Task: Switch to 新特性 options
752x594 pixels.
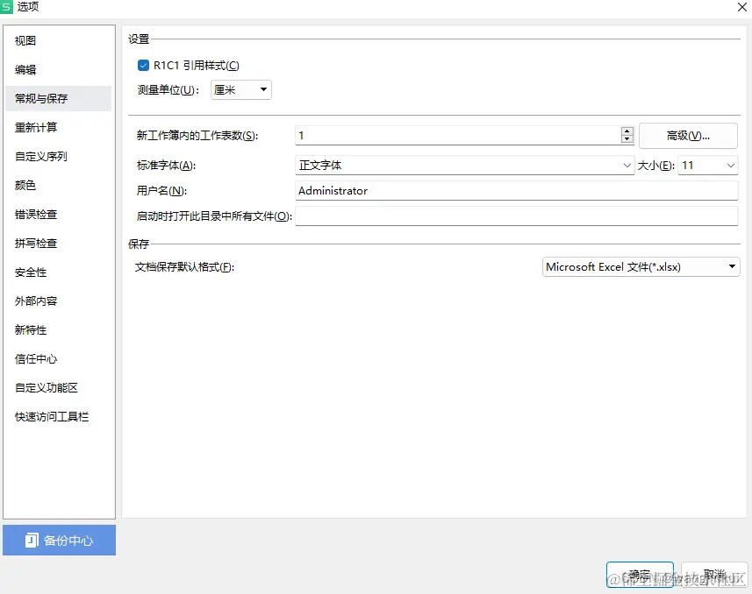Action: tap(59, 330)
